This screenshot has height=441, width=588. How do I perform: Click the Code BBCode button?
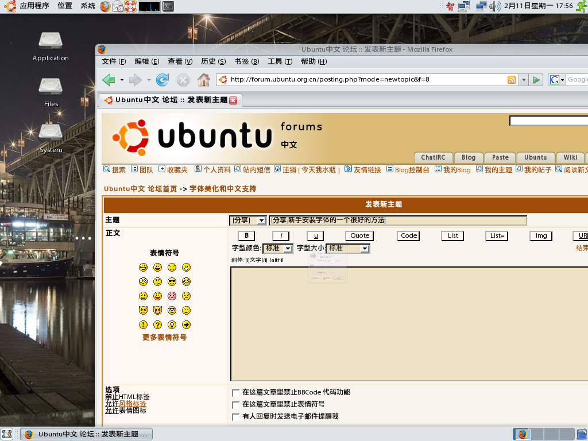pyautogui.click(x=408, y=236)
